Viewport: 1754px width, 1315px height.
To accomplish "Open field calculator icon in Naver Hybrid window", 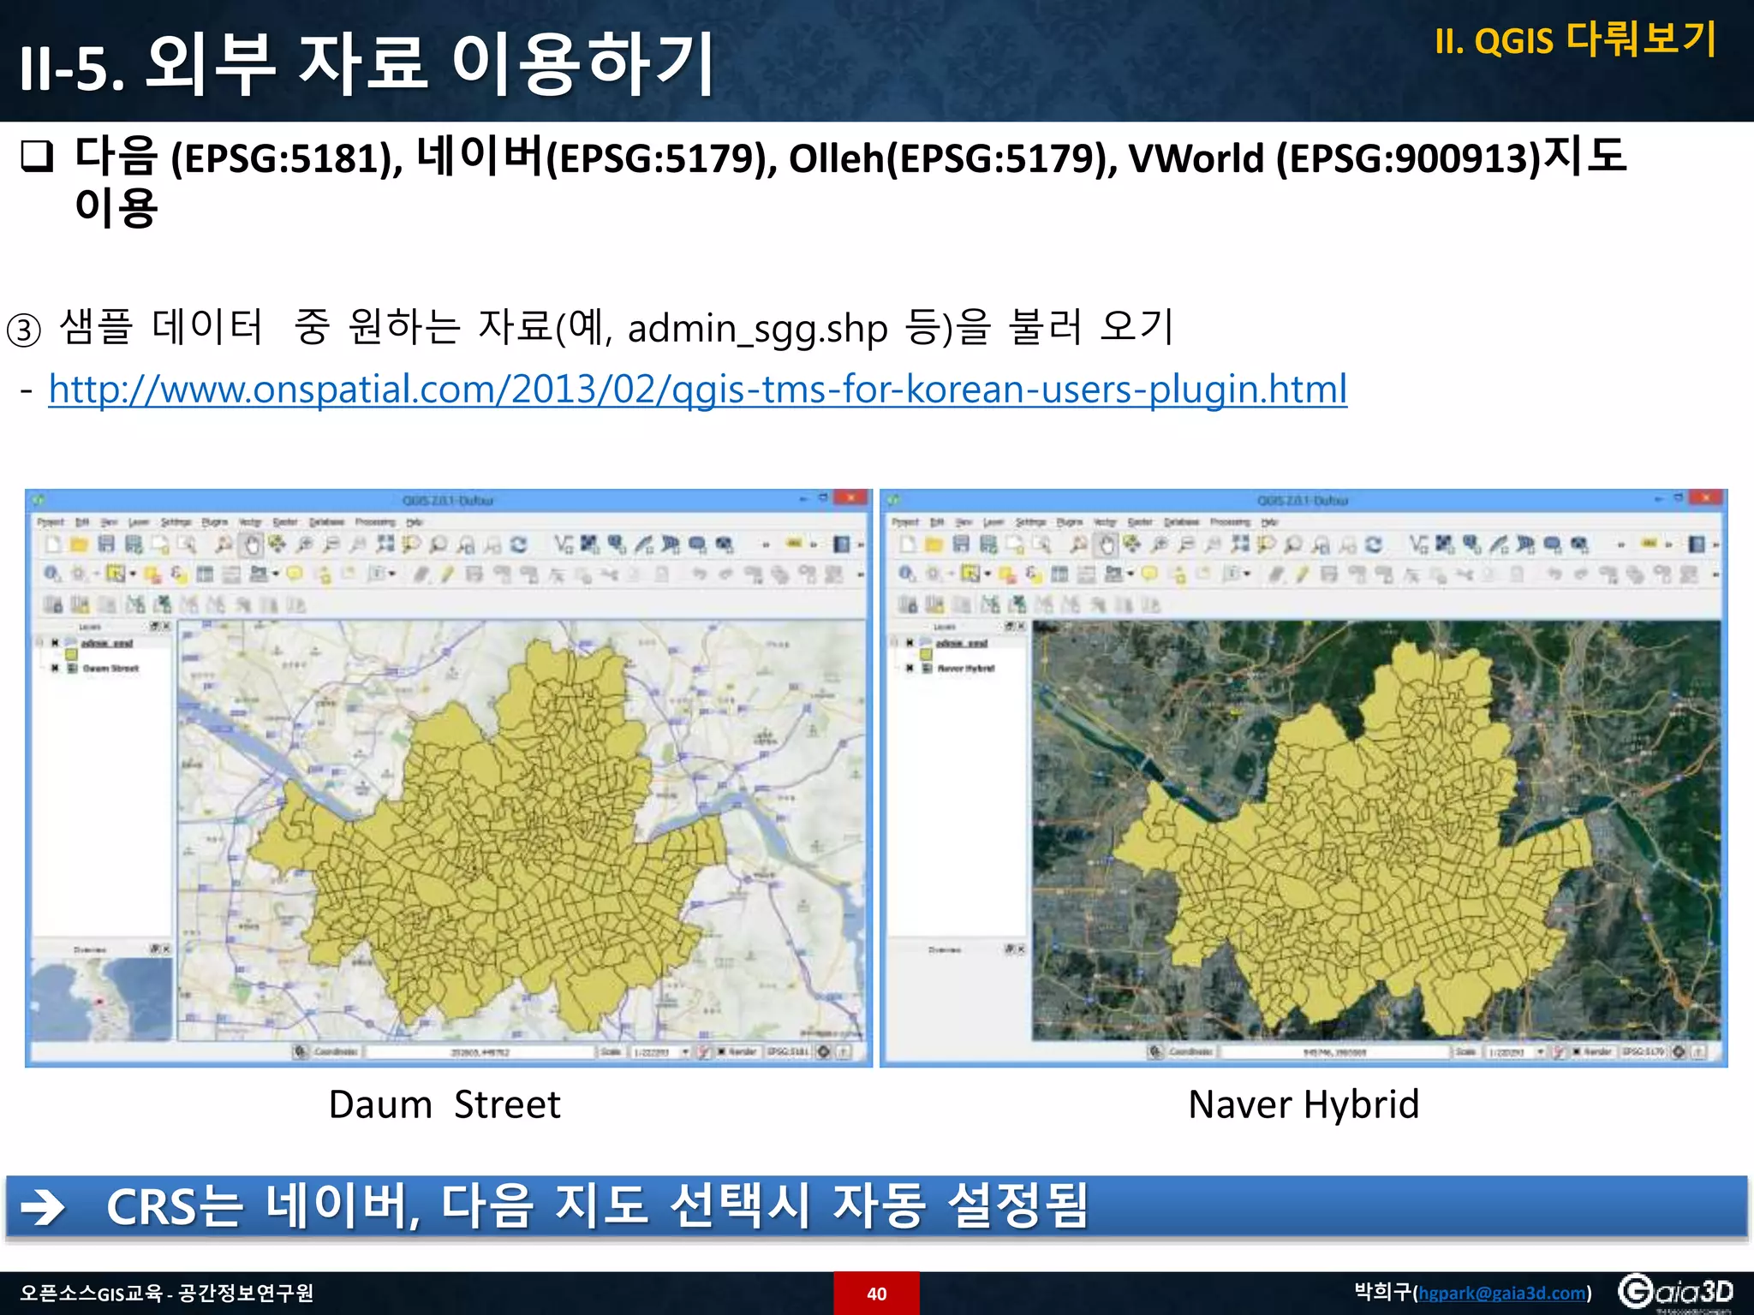I will [x=1086, y=574].
